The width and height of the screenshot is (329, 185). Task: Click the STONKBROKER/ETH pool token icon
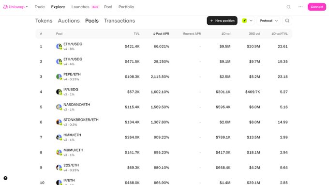[59, 122]
